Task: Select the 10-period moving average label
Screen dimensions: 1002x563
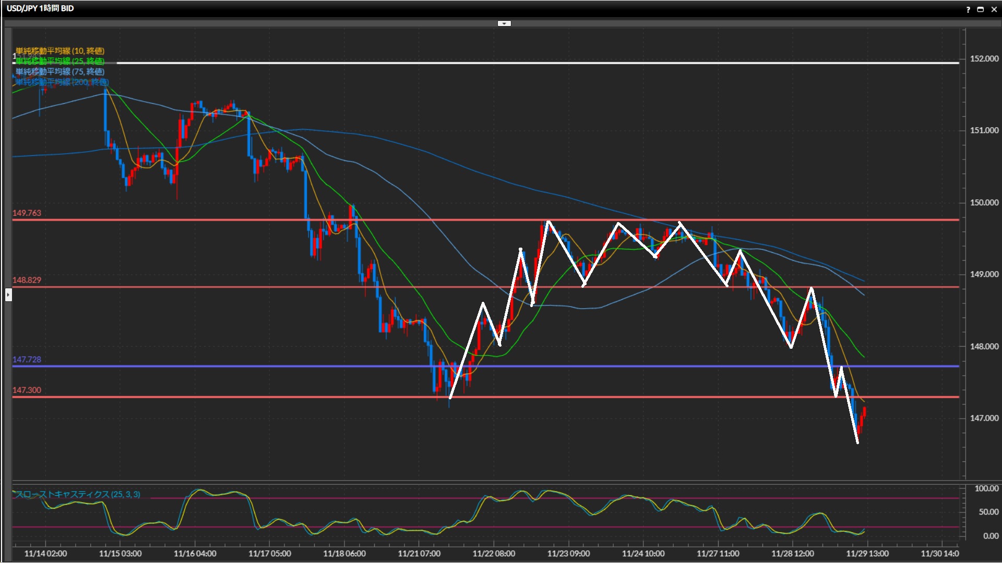Action: click(x=60, y=51)
